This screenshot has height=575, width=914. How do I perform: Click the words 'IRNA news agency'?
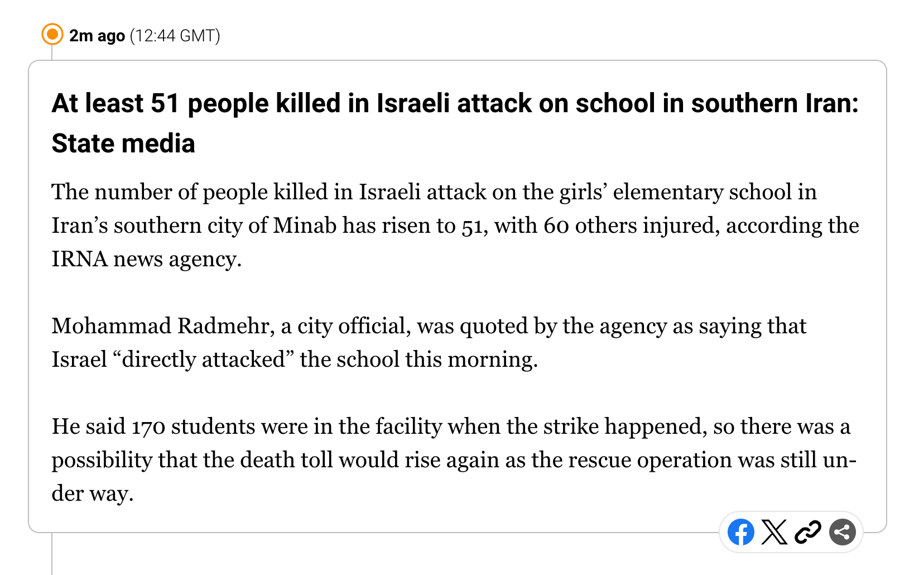(x=146, y=259)
